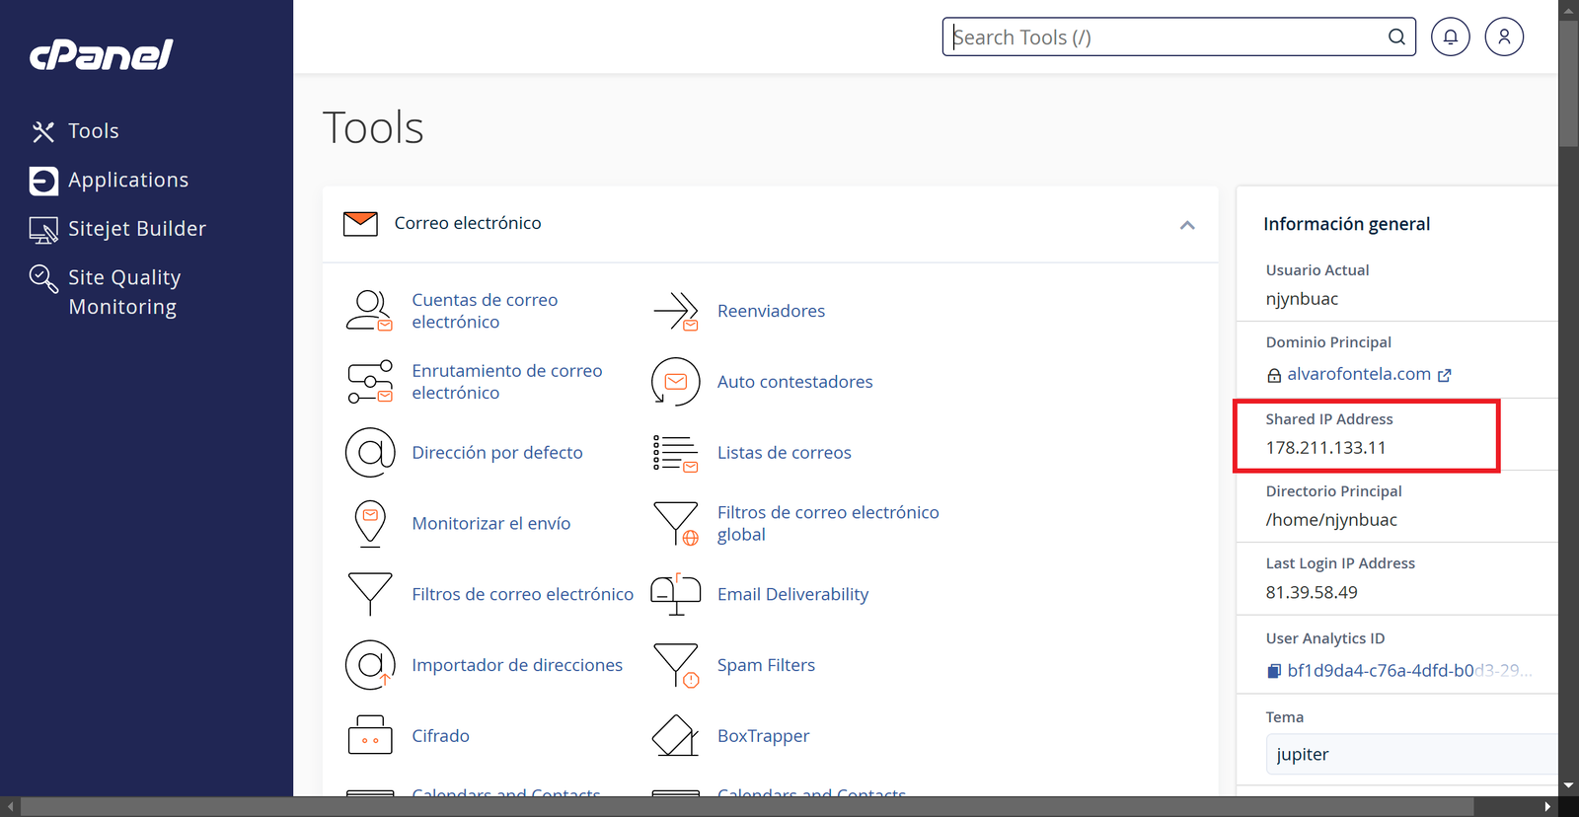Open Monitorizar el envío link
This screenshot has width=1579, height=817.
pyautogui.click(x=491, y=524)
